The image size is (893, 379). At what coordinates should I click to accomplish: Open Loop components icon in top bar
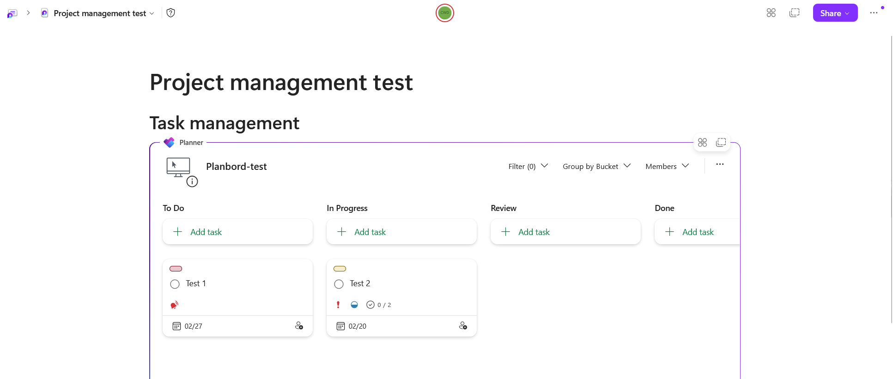(771, 13)
